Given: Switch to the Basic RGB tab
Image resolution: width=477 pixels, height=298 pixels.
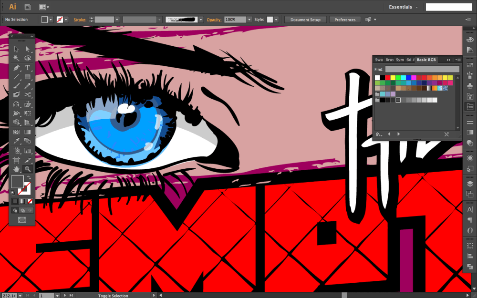Looking at the screenshot, I should coord(426,60).
